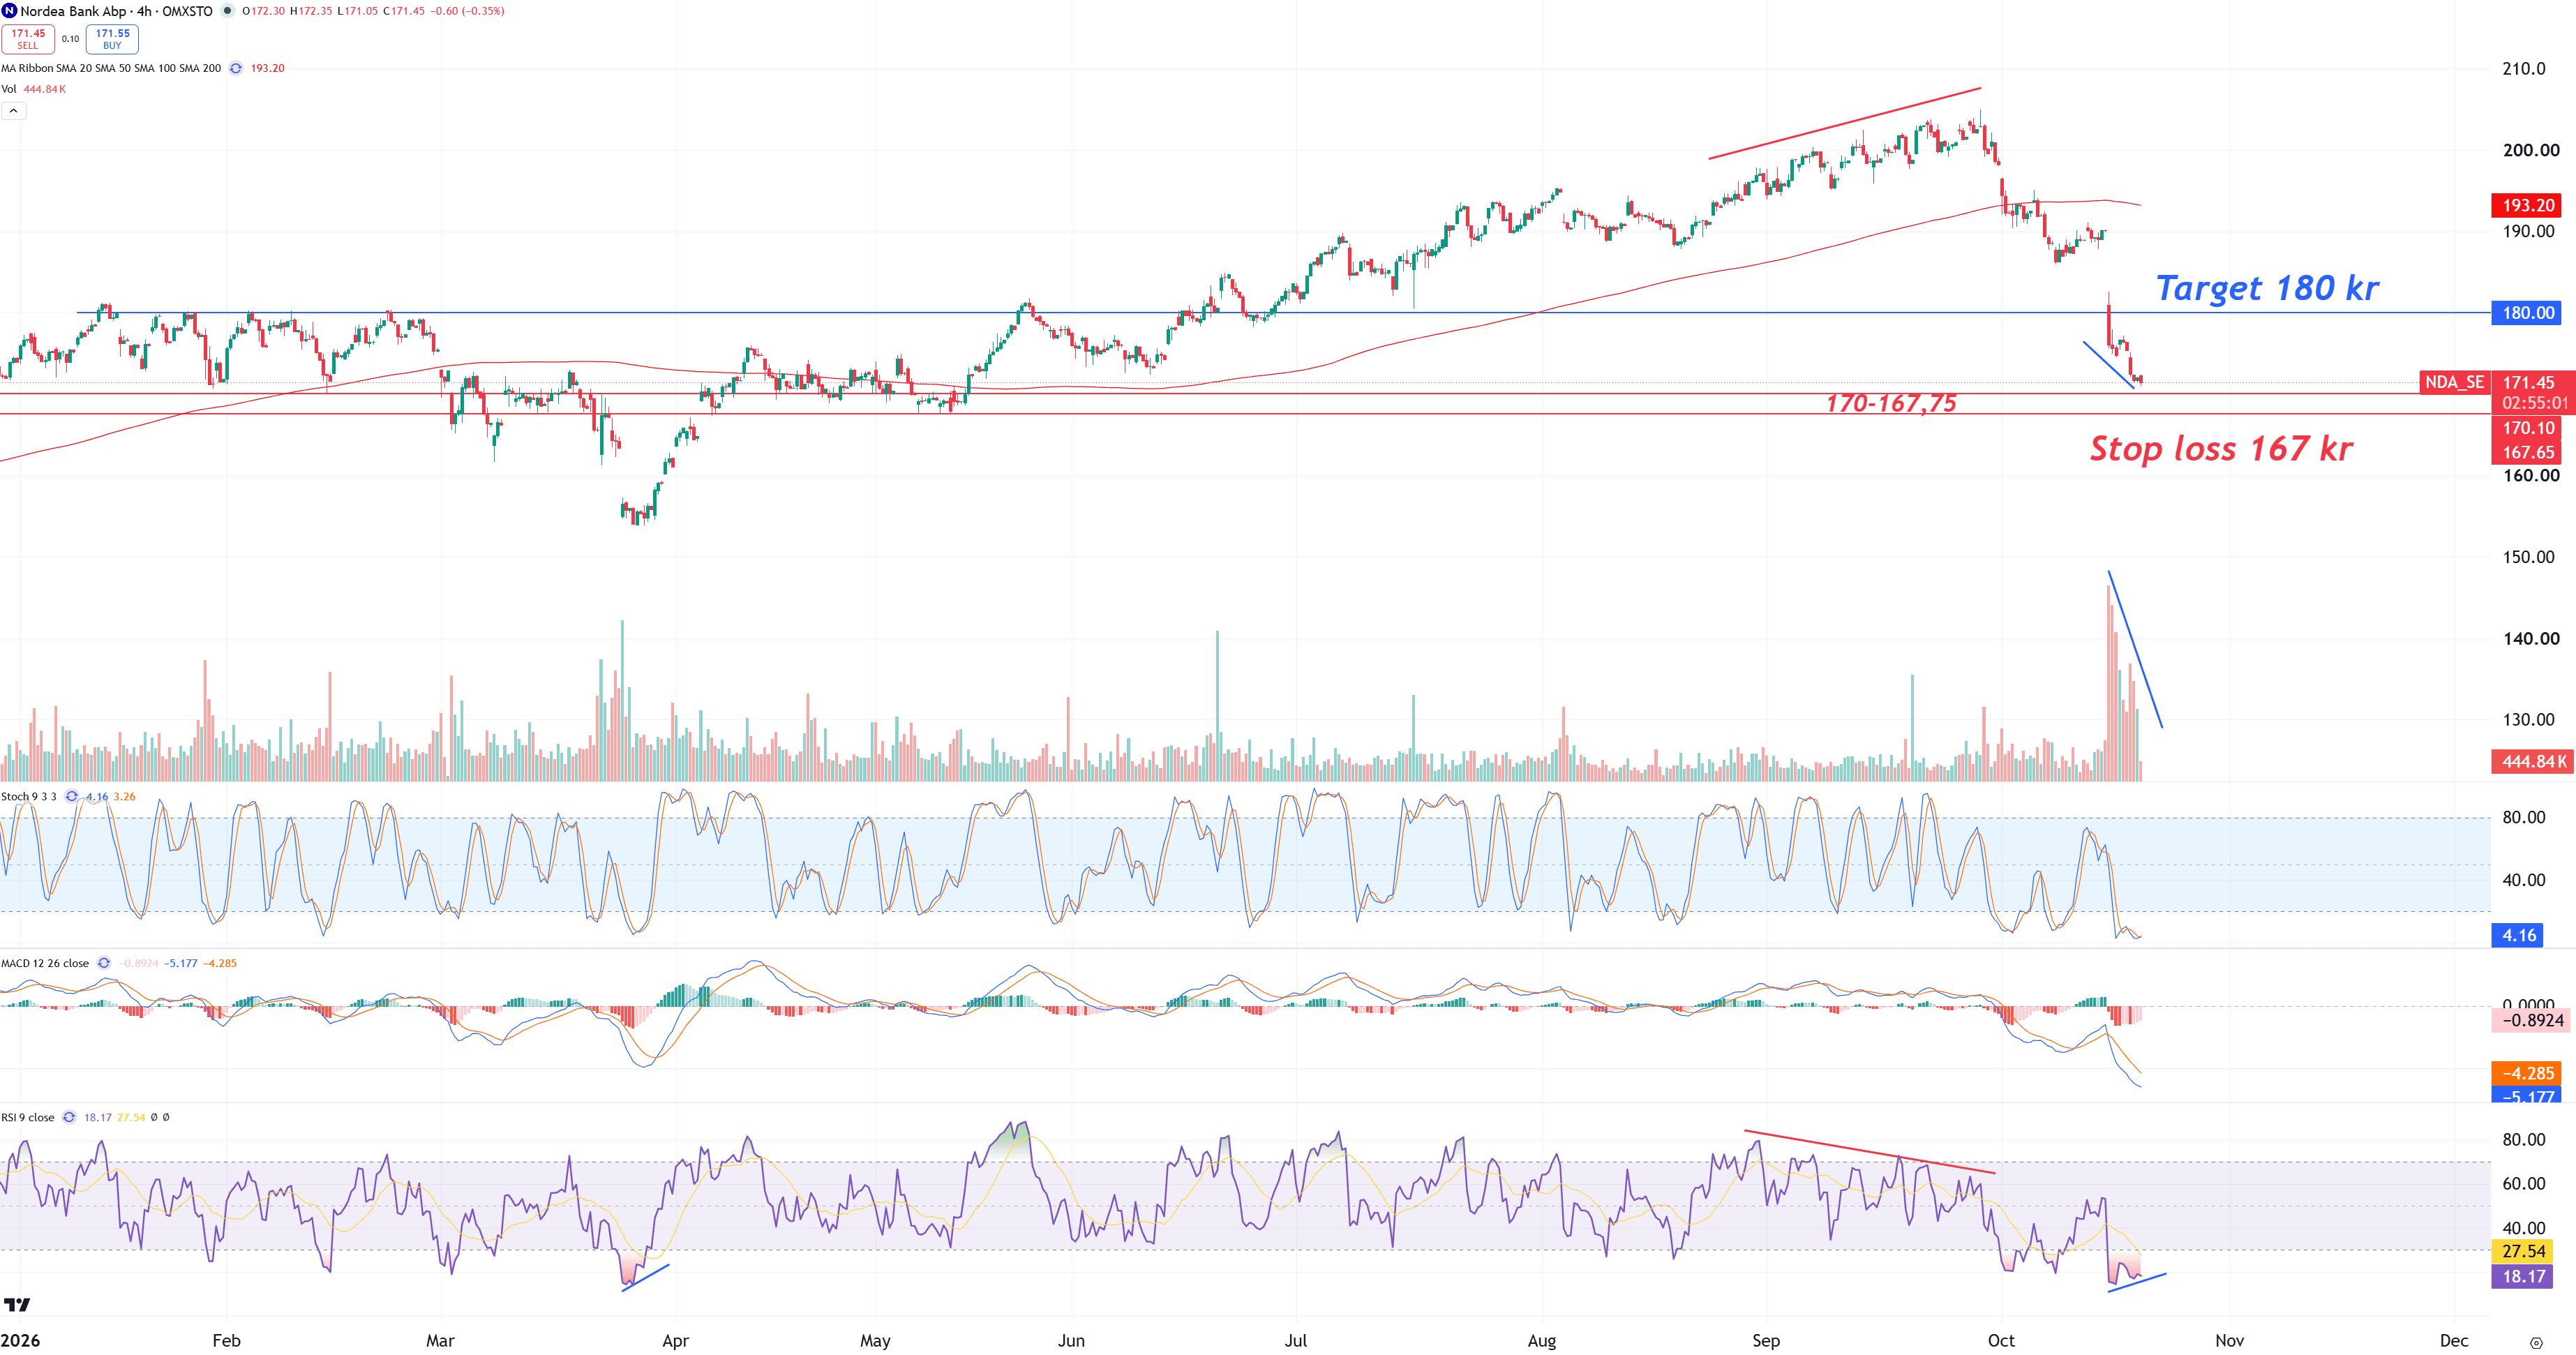The image size is (2576, 1355).
Task: Click the 4.16 Stoch value label
Action: [x=2517, y=935]
